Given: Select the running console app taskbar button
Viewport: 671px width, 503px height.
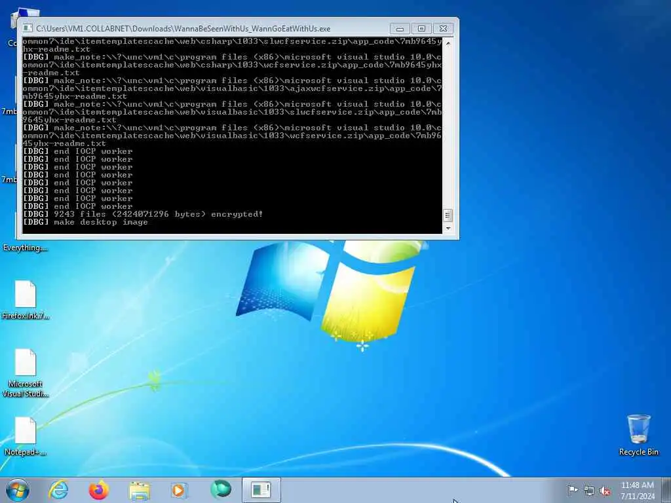Looking at the screenshot, I should (x=261, y=490).
